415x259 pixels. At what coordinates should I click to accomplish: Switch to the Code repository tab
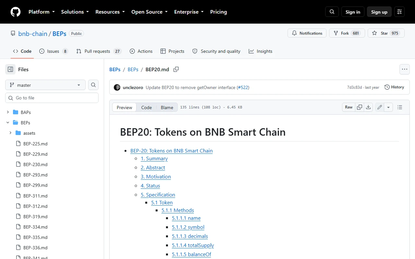point(22,51)
